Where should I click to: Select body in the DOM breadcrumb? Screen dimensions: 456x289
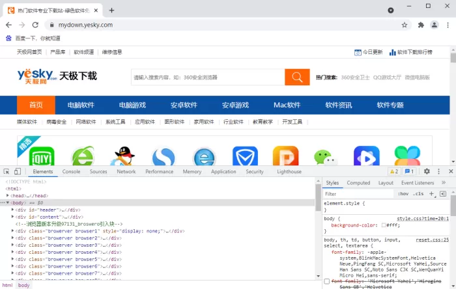click(x=24, y=285)
